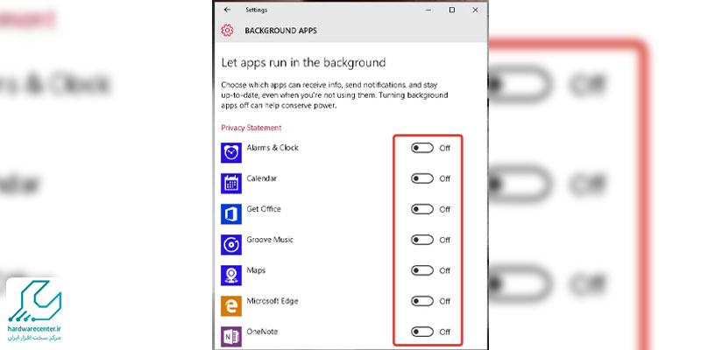Click the Maps app icon

231,276
